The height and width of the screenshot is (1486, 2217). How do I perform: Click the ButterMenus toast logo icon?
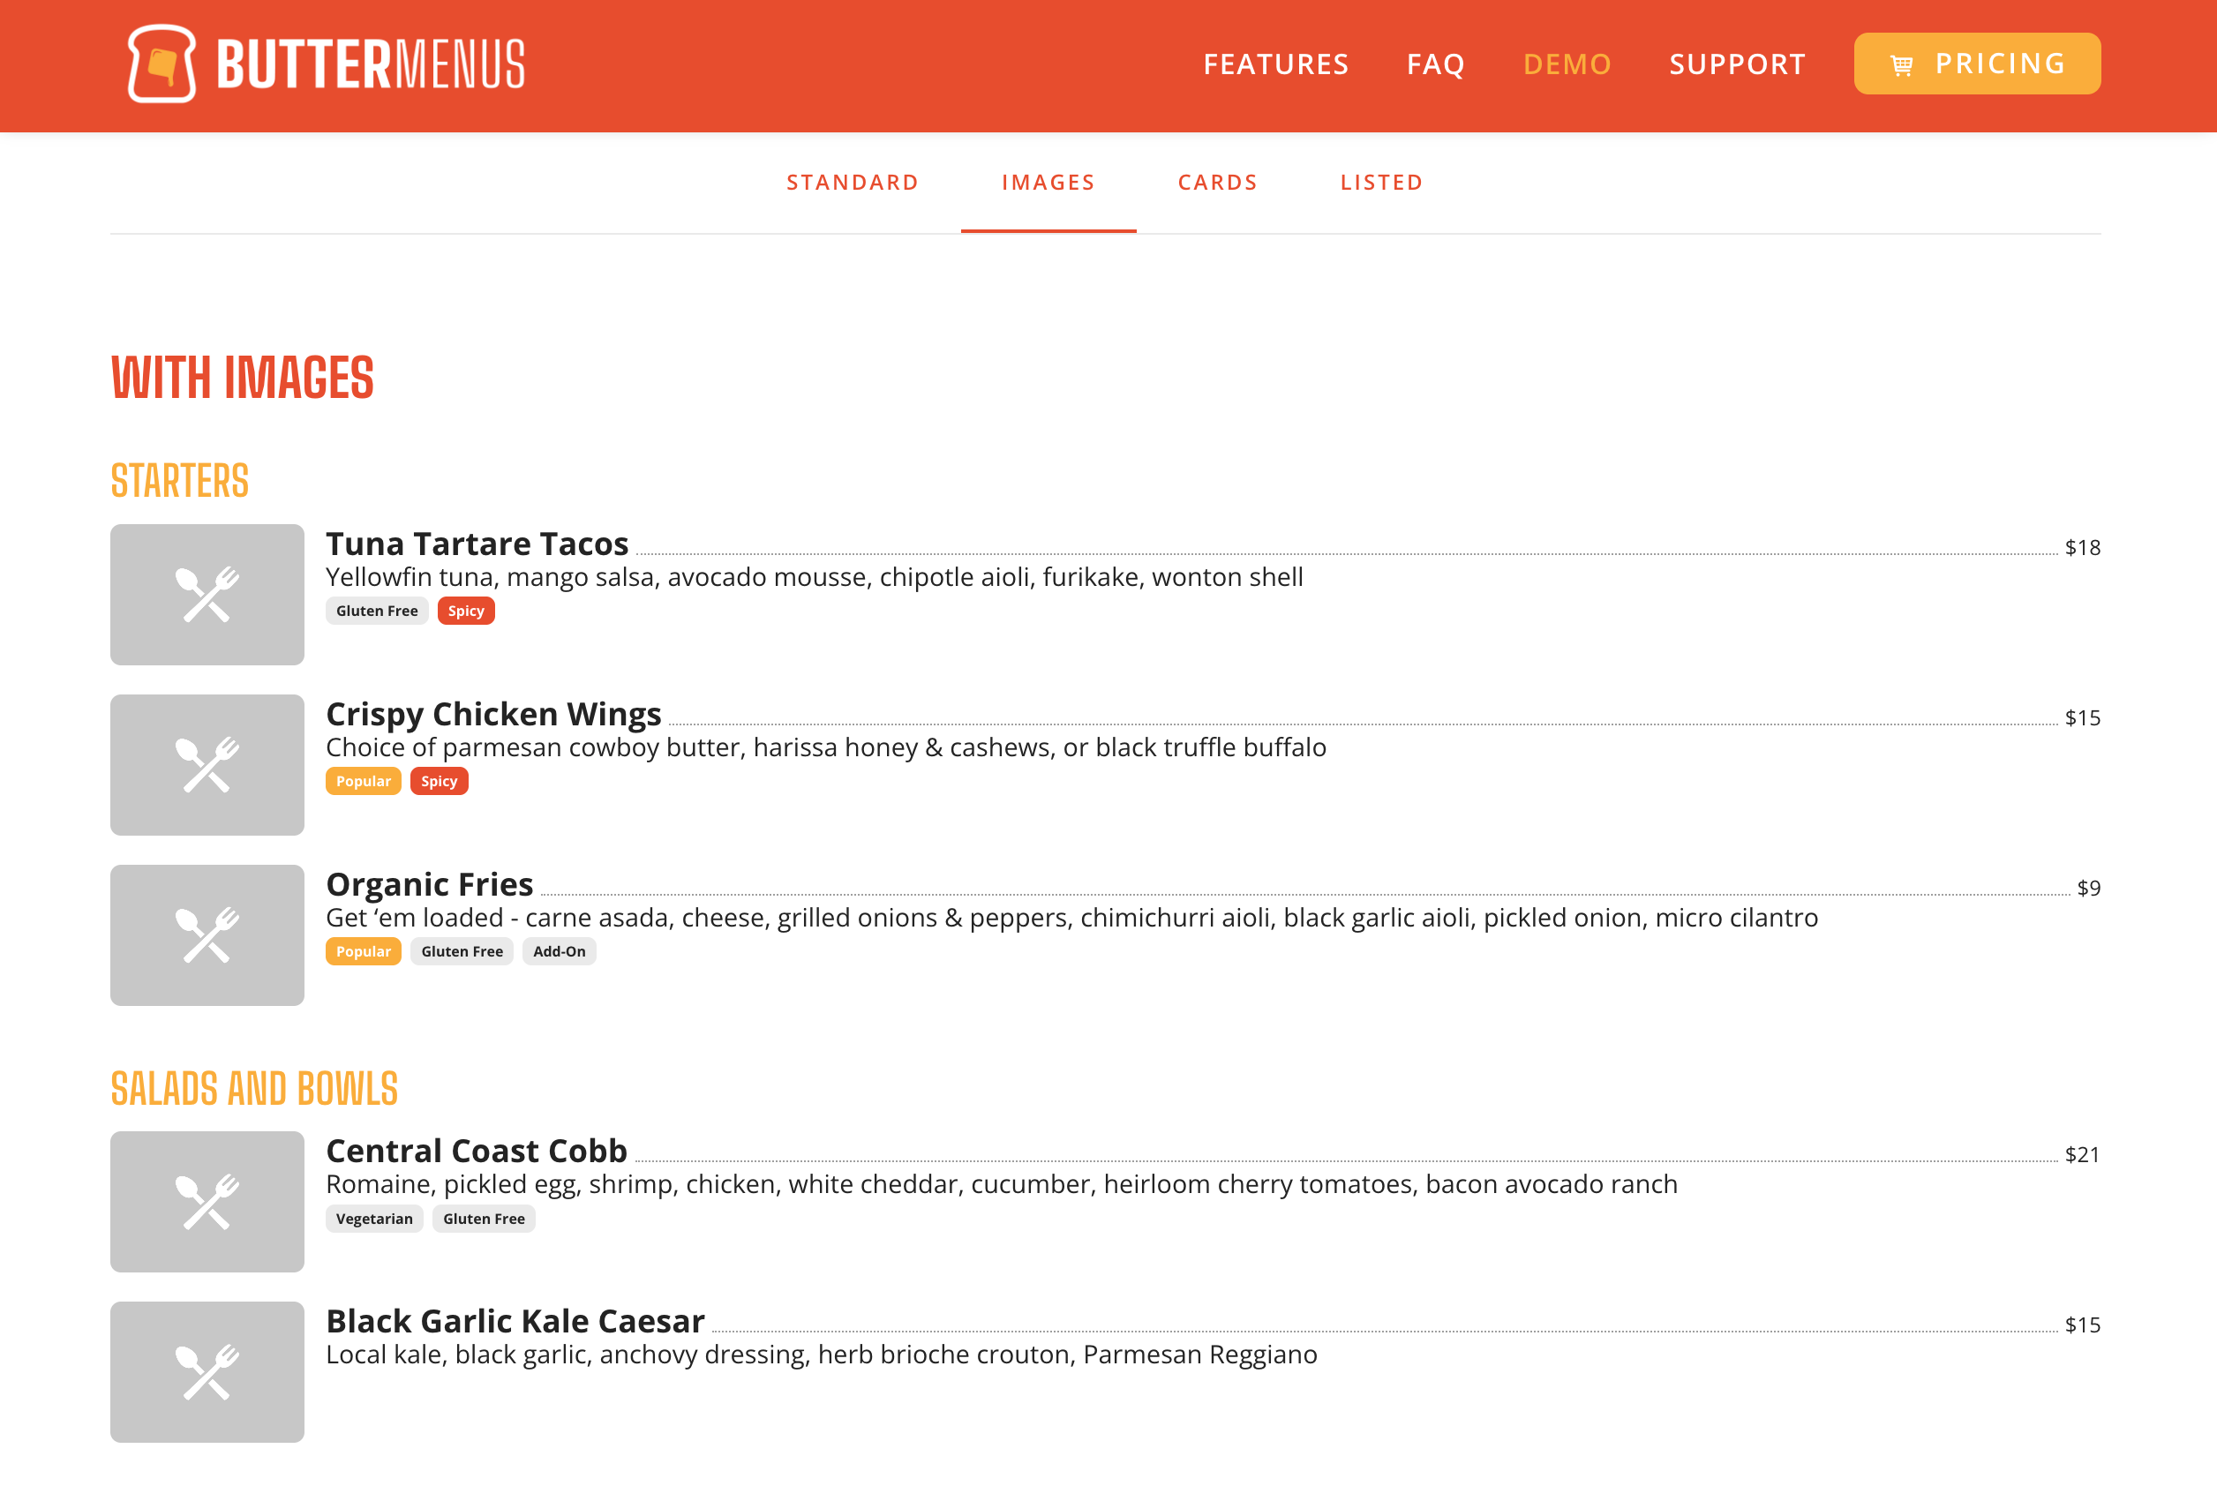(163, 64)
